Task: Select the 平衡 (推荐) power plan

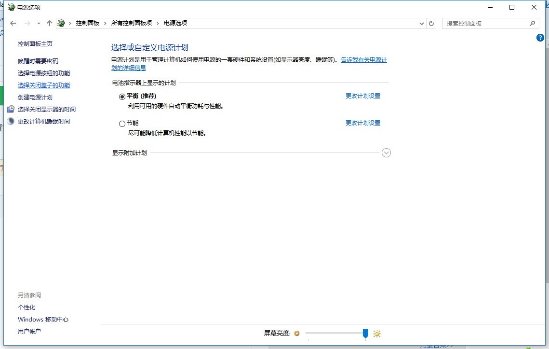Action: (x=122, y=97)
